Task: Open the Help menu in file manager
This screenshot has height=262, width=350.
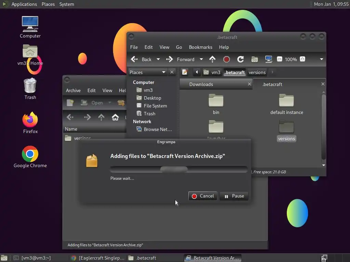Action: point(224,47)
